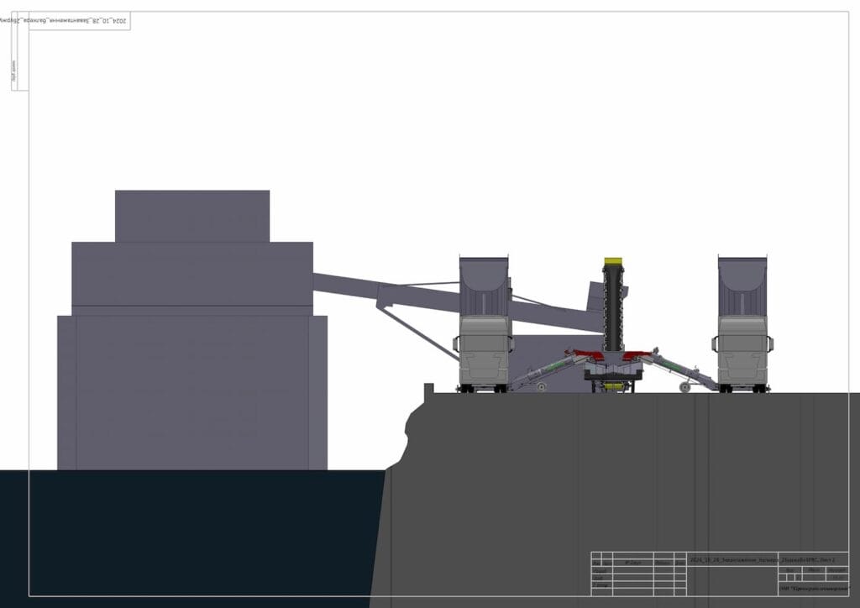Click the organization name cell in title block
This screenshot has height=608, width=860.
pos(812,590)
